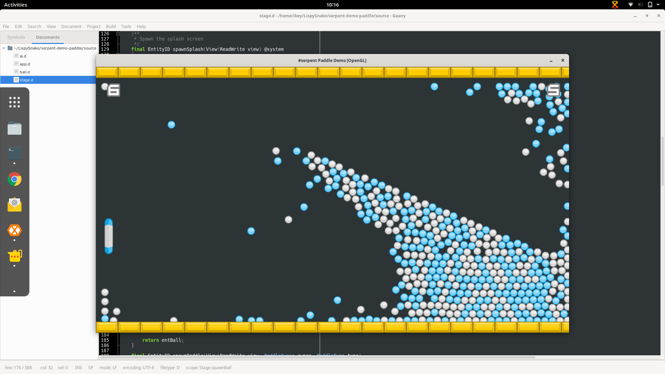Click the battery indicator in top bar
Image resolution: width=665 pixels, height=374 pixels.
pyautogui.click(x=650, y=5)
